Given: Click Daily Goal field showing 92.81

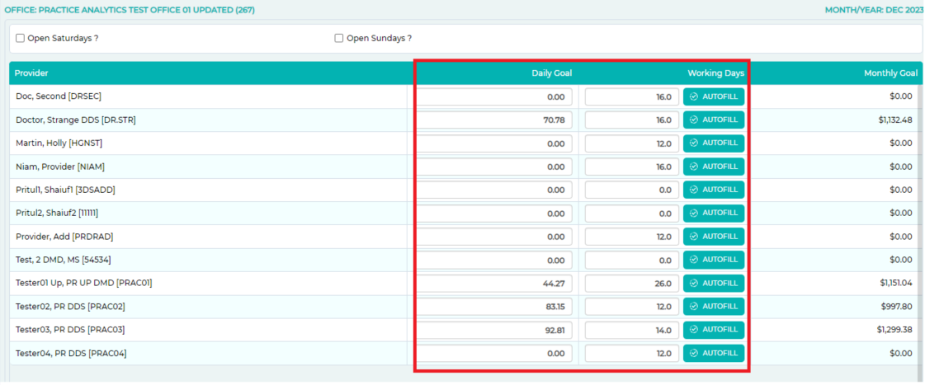Looking at the screenshot, I should tap(493, 330).
